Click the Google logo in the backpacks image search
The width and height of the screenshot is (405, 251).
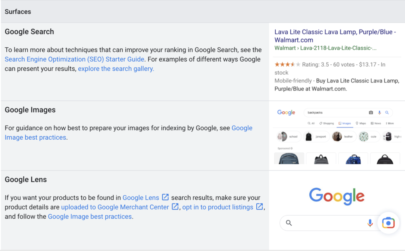coord(286,112)
